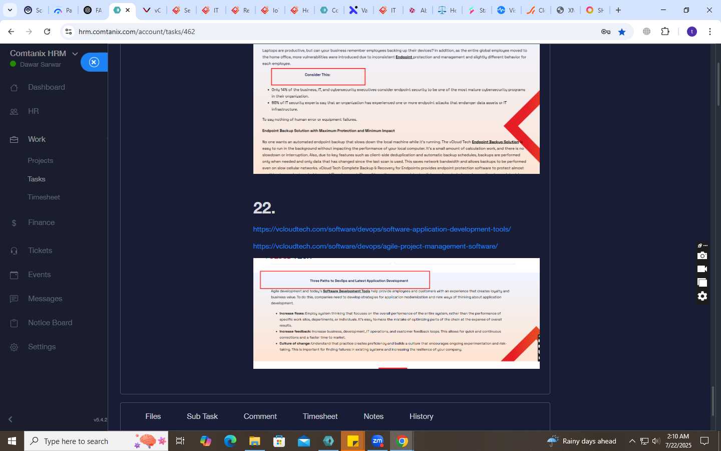Bookmark star icon in address bar
The height and width of the screenshot is (451, 721).
tap(622, 32)
